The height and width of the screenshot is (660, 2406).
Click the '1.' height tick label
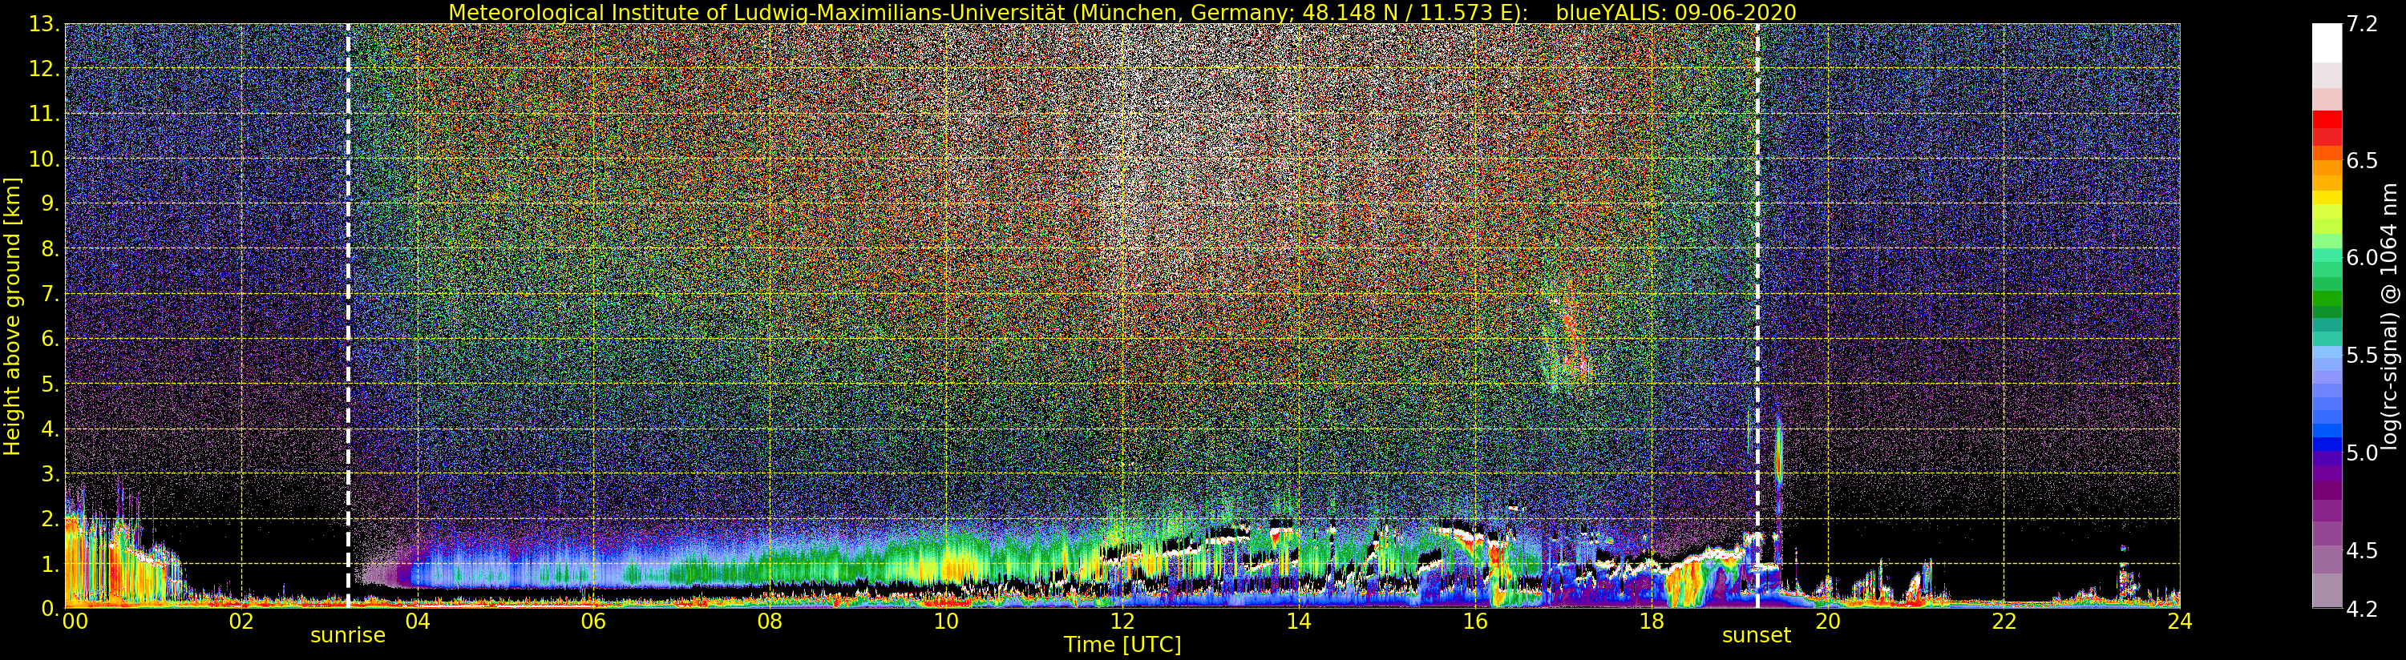click(x=51, y=564)
